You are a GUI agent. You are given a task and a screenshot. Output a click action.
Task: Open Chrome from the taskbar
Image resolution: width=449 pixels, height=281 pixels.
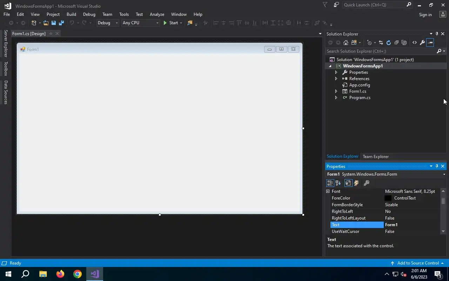click(78, 274)
